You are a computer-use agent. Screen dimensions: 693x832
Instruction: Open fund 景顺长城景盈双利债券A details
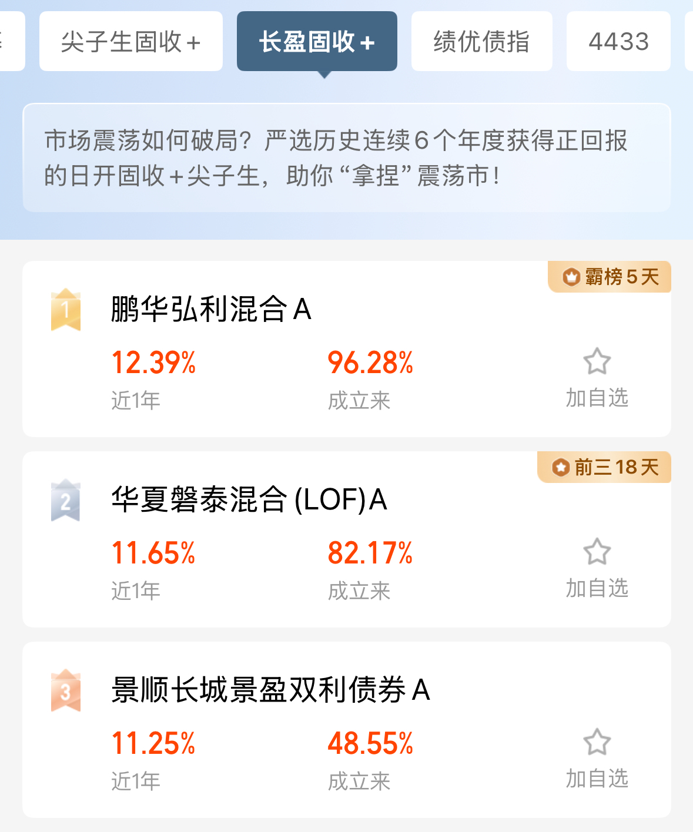pyautogui.click(x=270, y=690)
